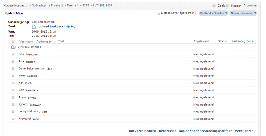Click the Inleveren namens button
The image size is (266, 136).
tap(142, 131)
